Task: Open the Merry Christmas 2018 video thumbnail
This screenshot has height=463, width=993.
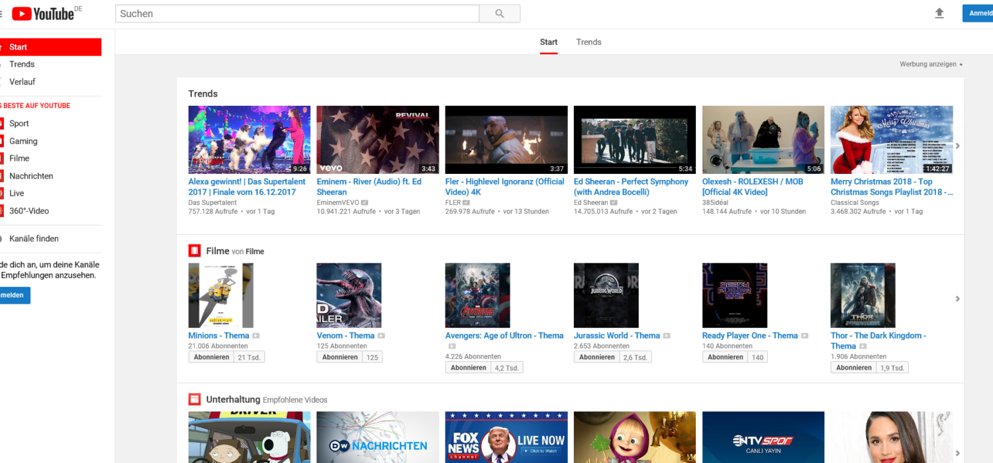Action: pos(891,140)
